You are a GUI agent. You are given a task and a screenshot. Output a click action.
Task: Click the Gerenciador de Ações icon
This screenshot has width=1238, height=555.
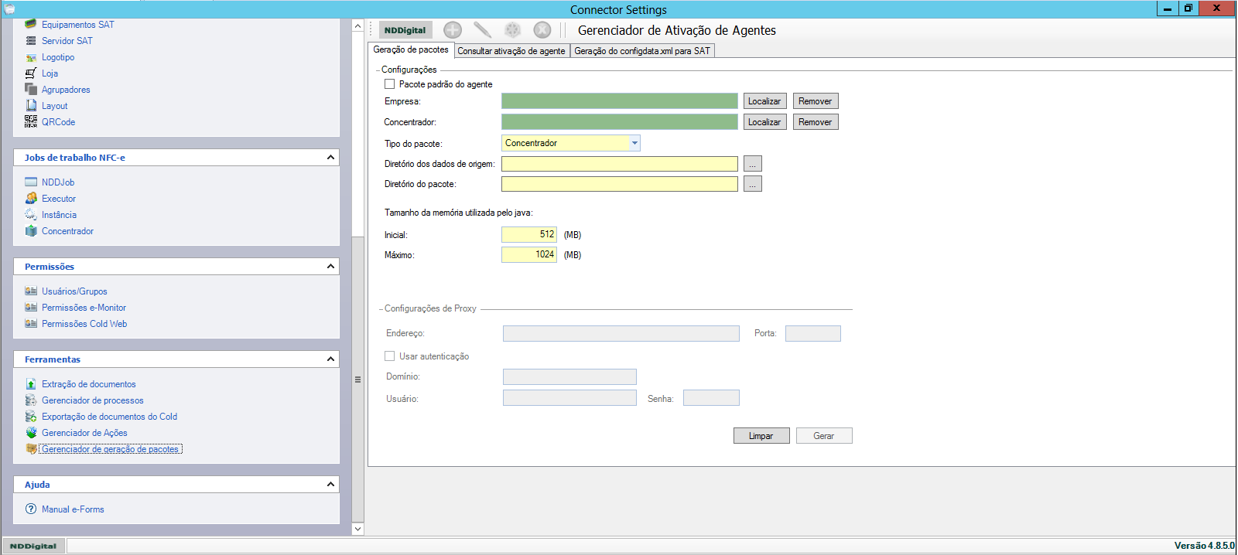point(31,433)
